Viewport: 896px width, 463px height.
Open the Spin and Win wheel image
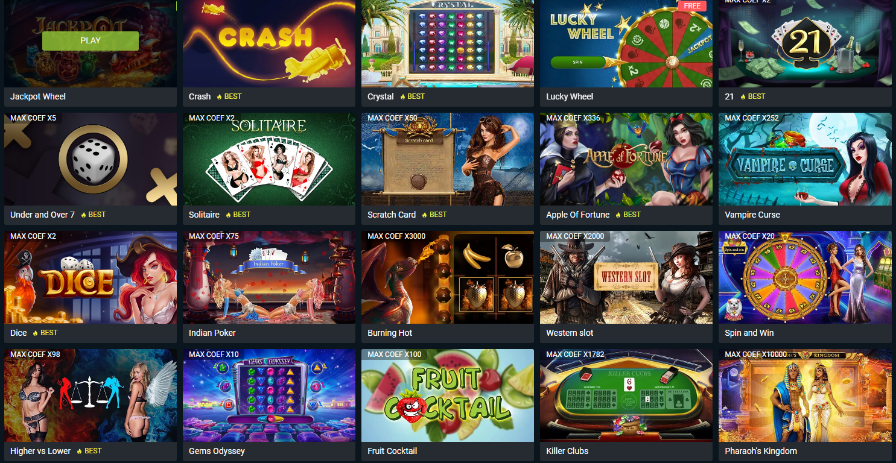(805, 277)
